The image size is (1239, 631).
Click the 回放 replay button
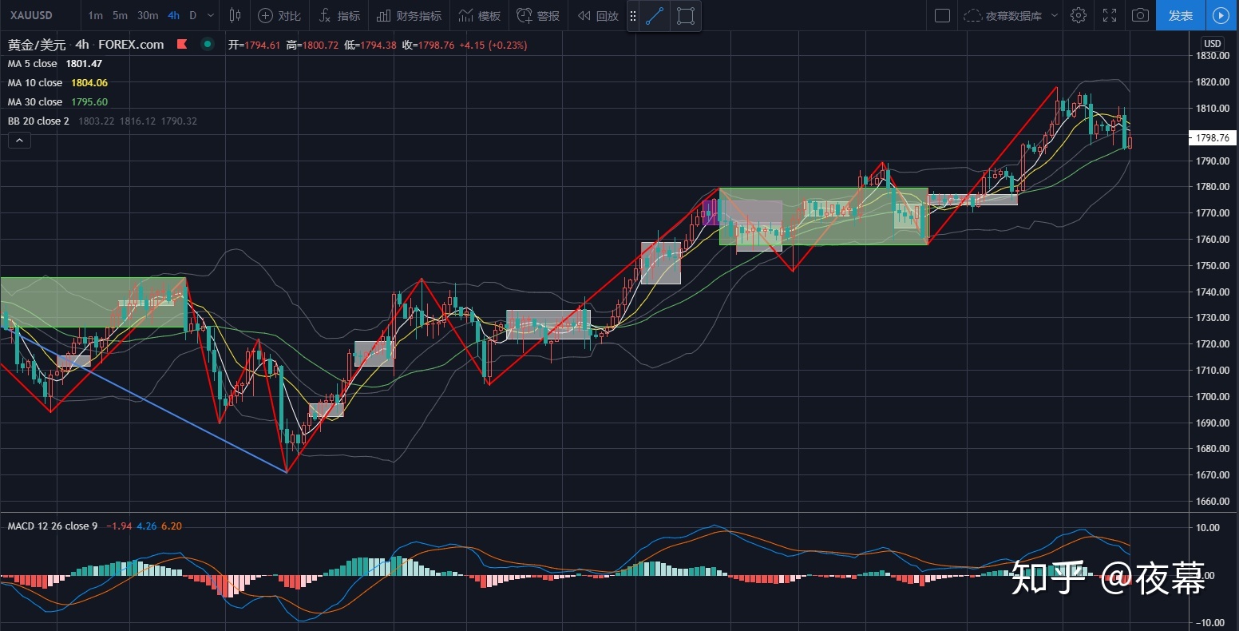[x=598, y=15]
